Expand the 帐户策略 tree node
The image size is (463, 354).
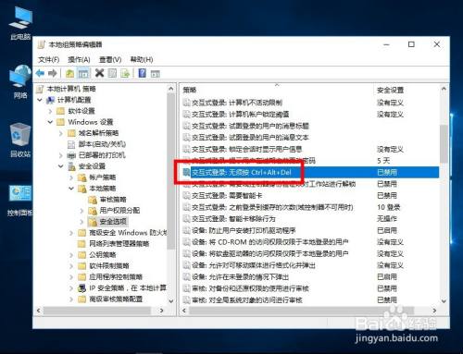pos(71,177)
